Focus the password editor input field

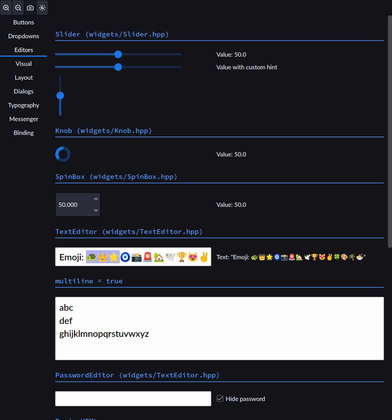(133, 399)
